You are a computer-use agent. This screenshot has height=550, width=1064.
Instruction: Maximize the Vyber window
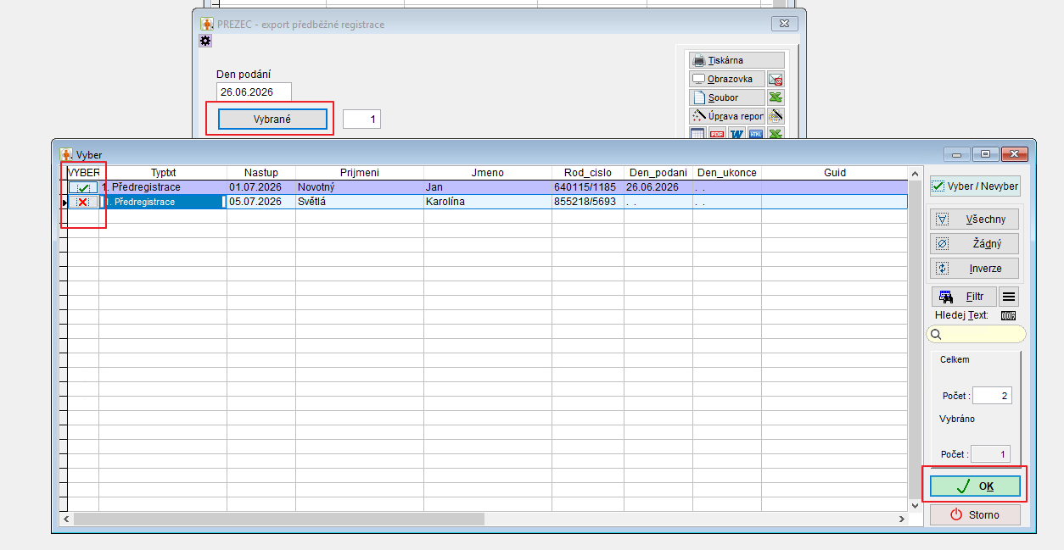click(x=985, y=154)
